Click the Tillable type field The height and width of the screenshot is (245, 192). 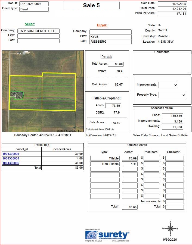[105, 158]
